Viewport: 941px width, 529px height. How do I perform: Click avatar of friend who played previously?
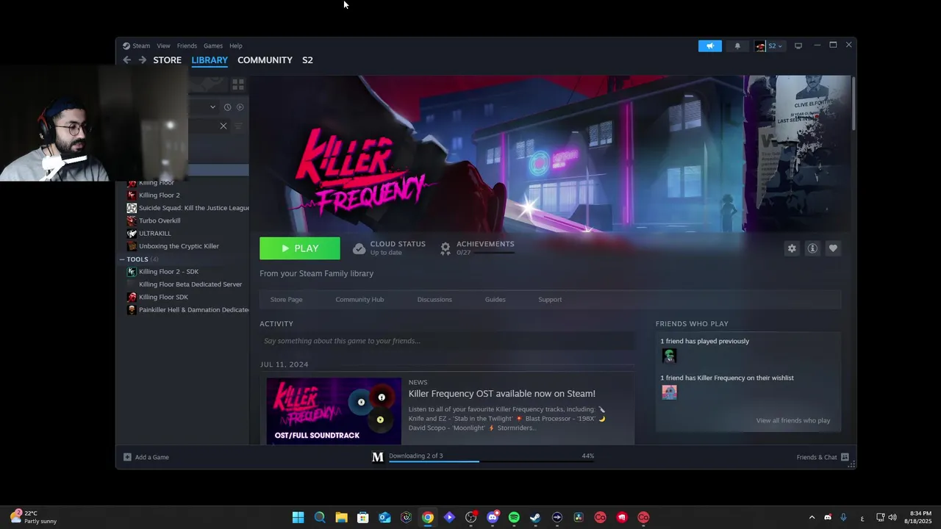(669, 356)
